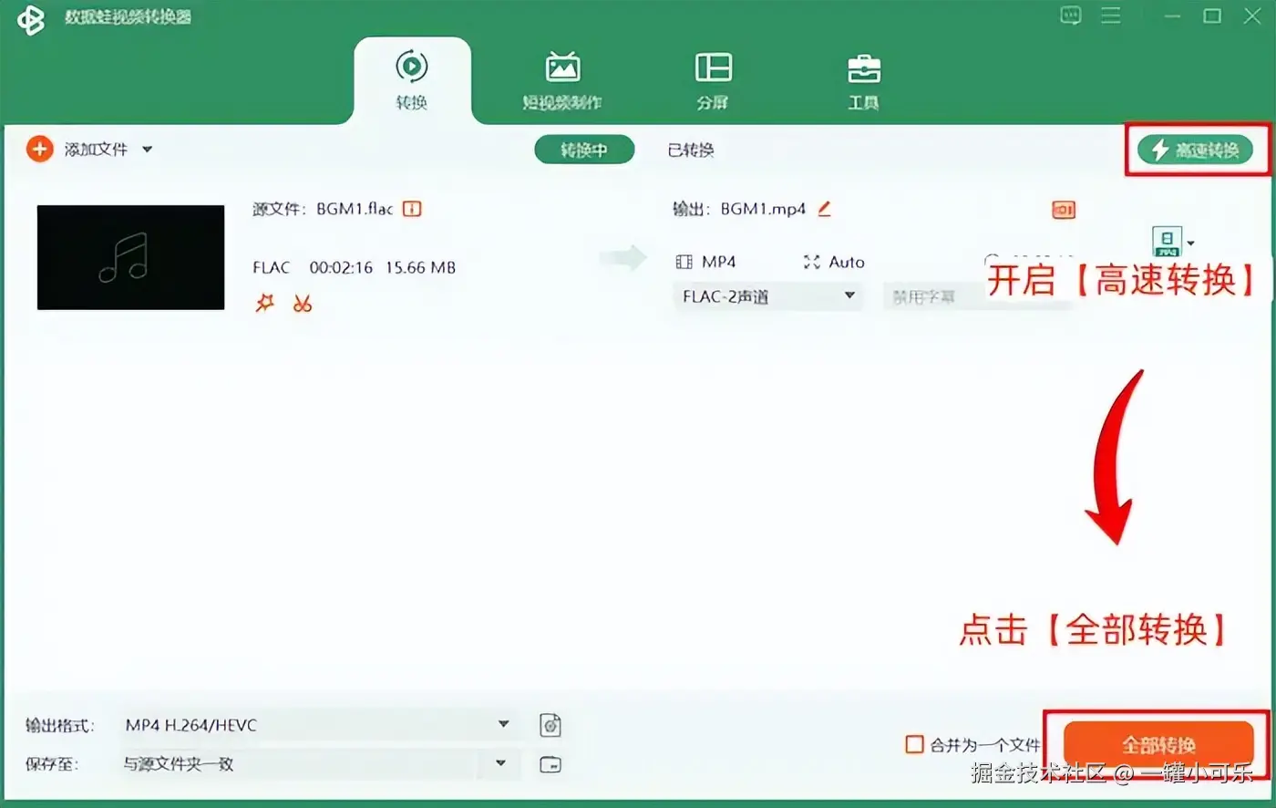The image size is (1276, 808).
Task: Maximize the converter window
Action: [1212, 16]
